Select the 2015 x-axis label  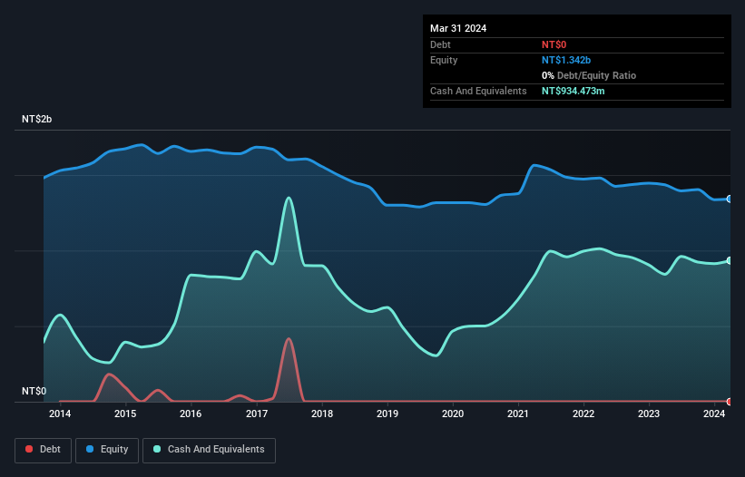[x=125, y=414]
